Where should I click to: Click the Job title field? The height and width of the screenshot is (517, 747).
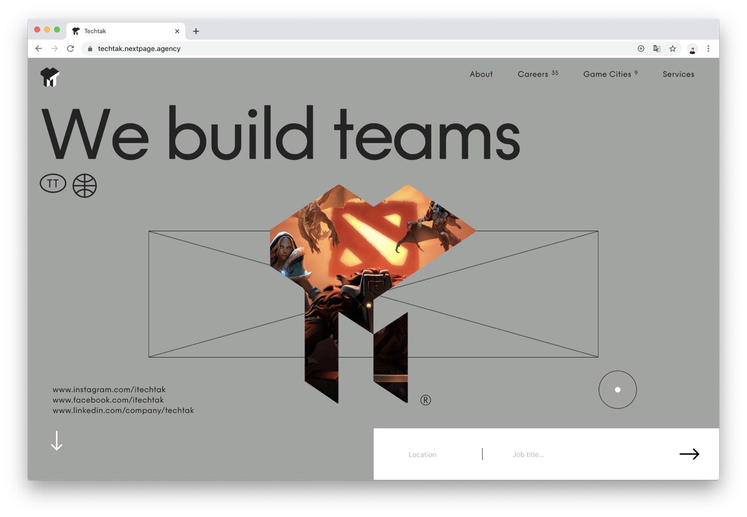click(529, 455)
